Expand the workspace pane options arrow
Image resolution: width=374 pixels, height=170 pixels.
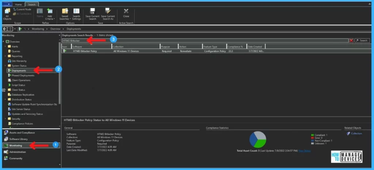[60, 164]
